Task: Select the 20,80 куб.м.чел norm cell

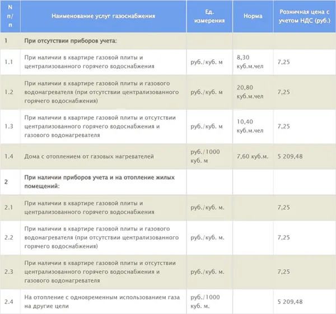Action: point(253,92)
